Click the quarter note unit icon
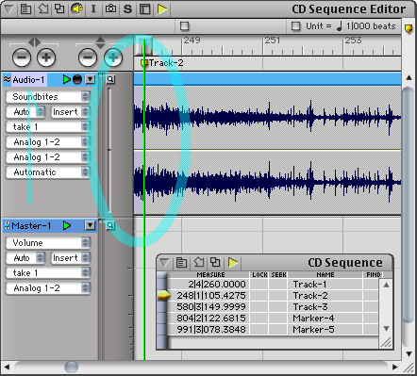 pyautogui.click(x=339, y=25)
